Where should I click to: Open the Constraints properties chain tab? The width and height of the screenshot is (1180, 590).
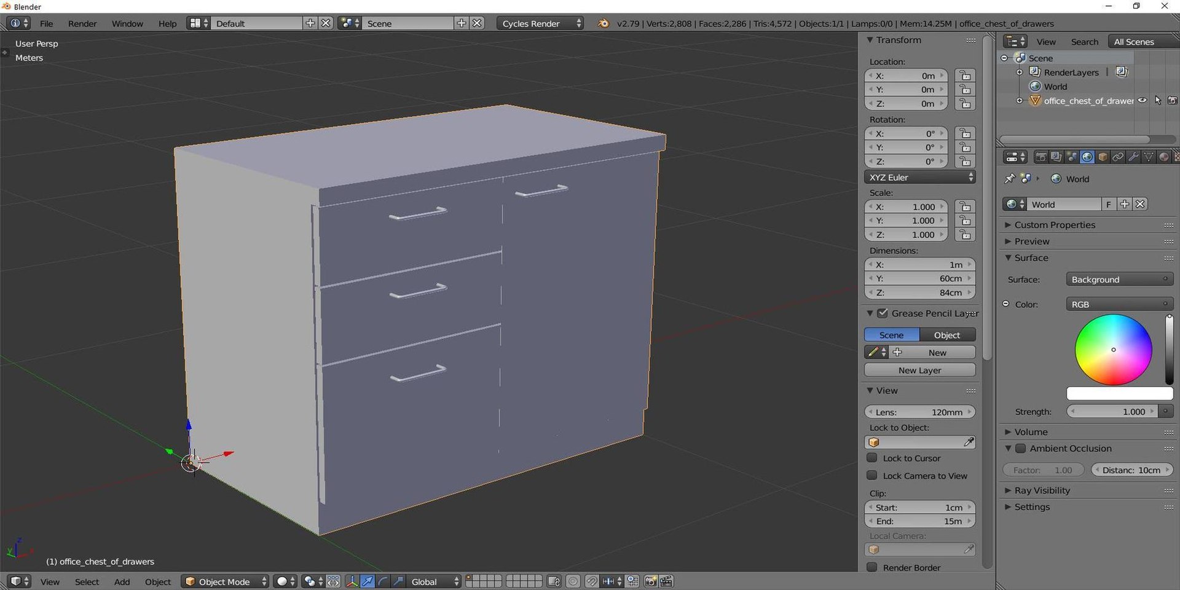[1118, 157]
